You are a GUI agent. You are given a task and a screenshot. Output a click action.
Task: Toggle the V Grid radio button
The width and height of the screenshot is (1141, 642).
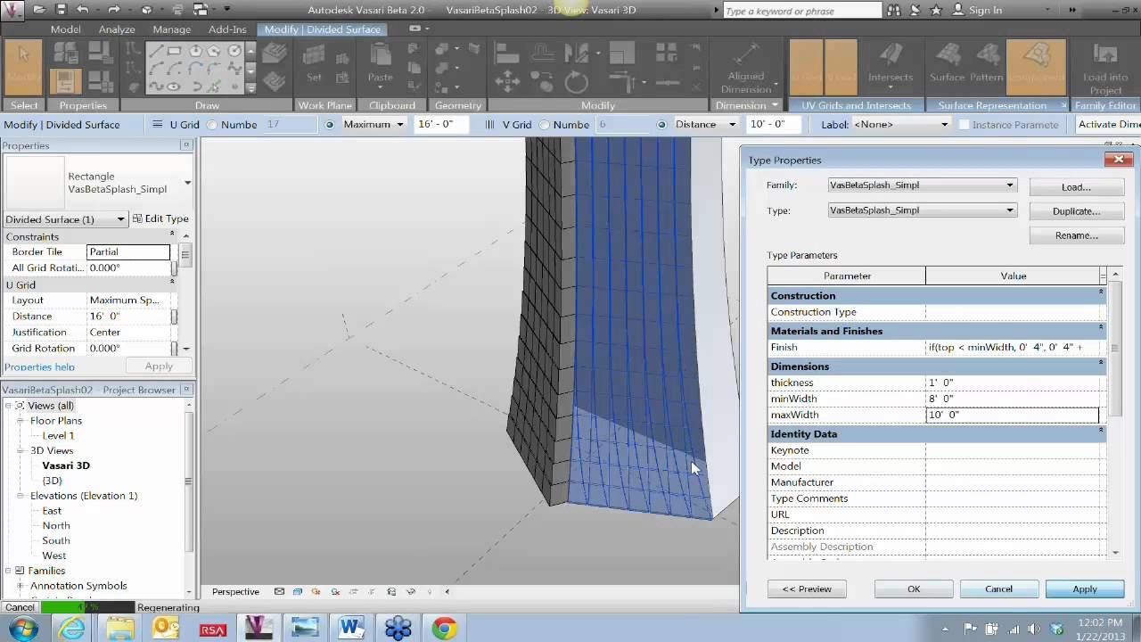pos(544,124)
